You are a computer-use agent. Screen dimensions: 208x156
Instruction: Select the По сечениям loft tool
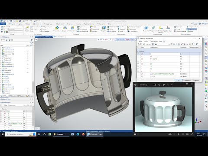82,29
